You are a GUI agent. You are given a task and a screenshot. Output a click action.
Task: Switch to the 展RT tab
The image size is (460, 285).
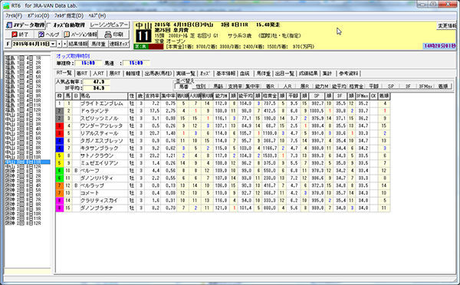click(115, 74)
